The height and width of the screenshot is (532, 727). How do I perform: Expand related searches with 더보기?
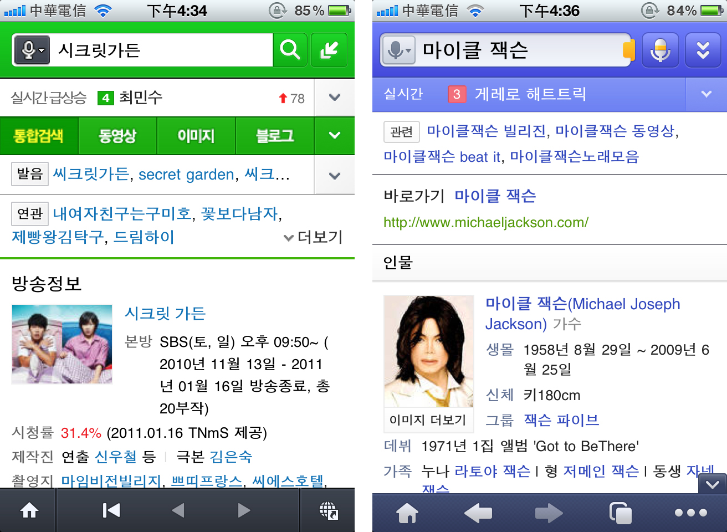coord(313,237)
